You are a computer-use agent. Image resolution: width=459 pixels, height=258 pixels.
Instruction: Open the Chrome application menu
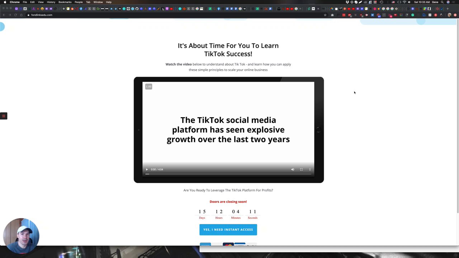15,2
